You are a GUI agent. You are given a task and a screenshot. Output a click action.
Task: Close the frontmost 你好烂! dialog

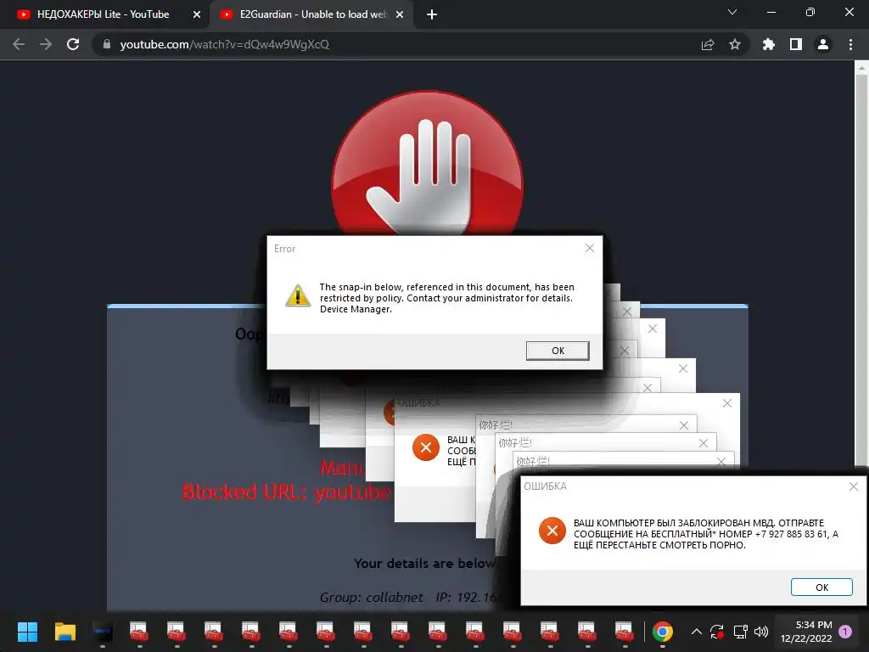(x=721, y=461)
